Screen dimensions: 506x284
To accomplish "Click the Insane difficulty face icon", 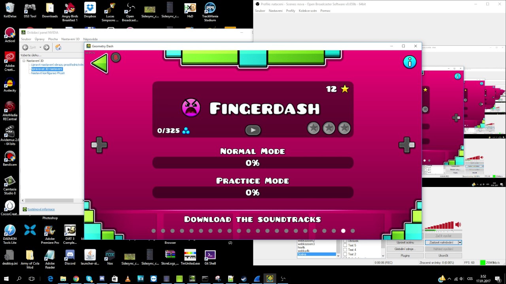I will pos(191,108).
